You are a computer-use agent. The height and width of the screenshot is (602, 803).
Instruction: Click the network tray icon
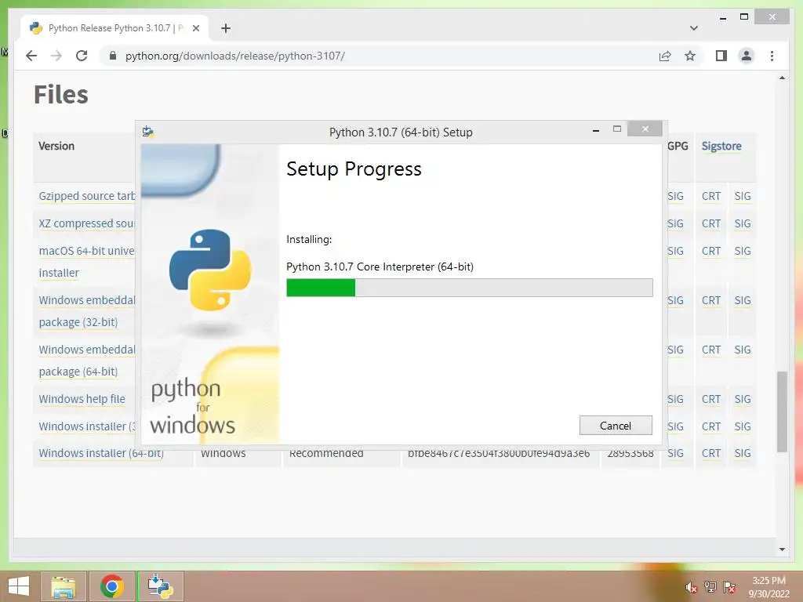(710, 587)
